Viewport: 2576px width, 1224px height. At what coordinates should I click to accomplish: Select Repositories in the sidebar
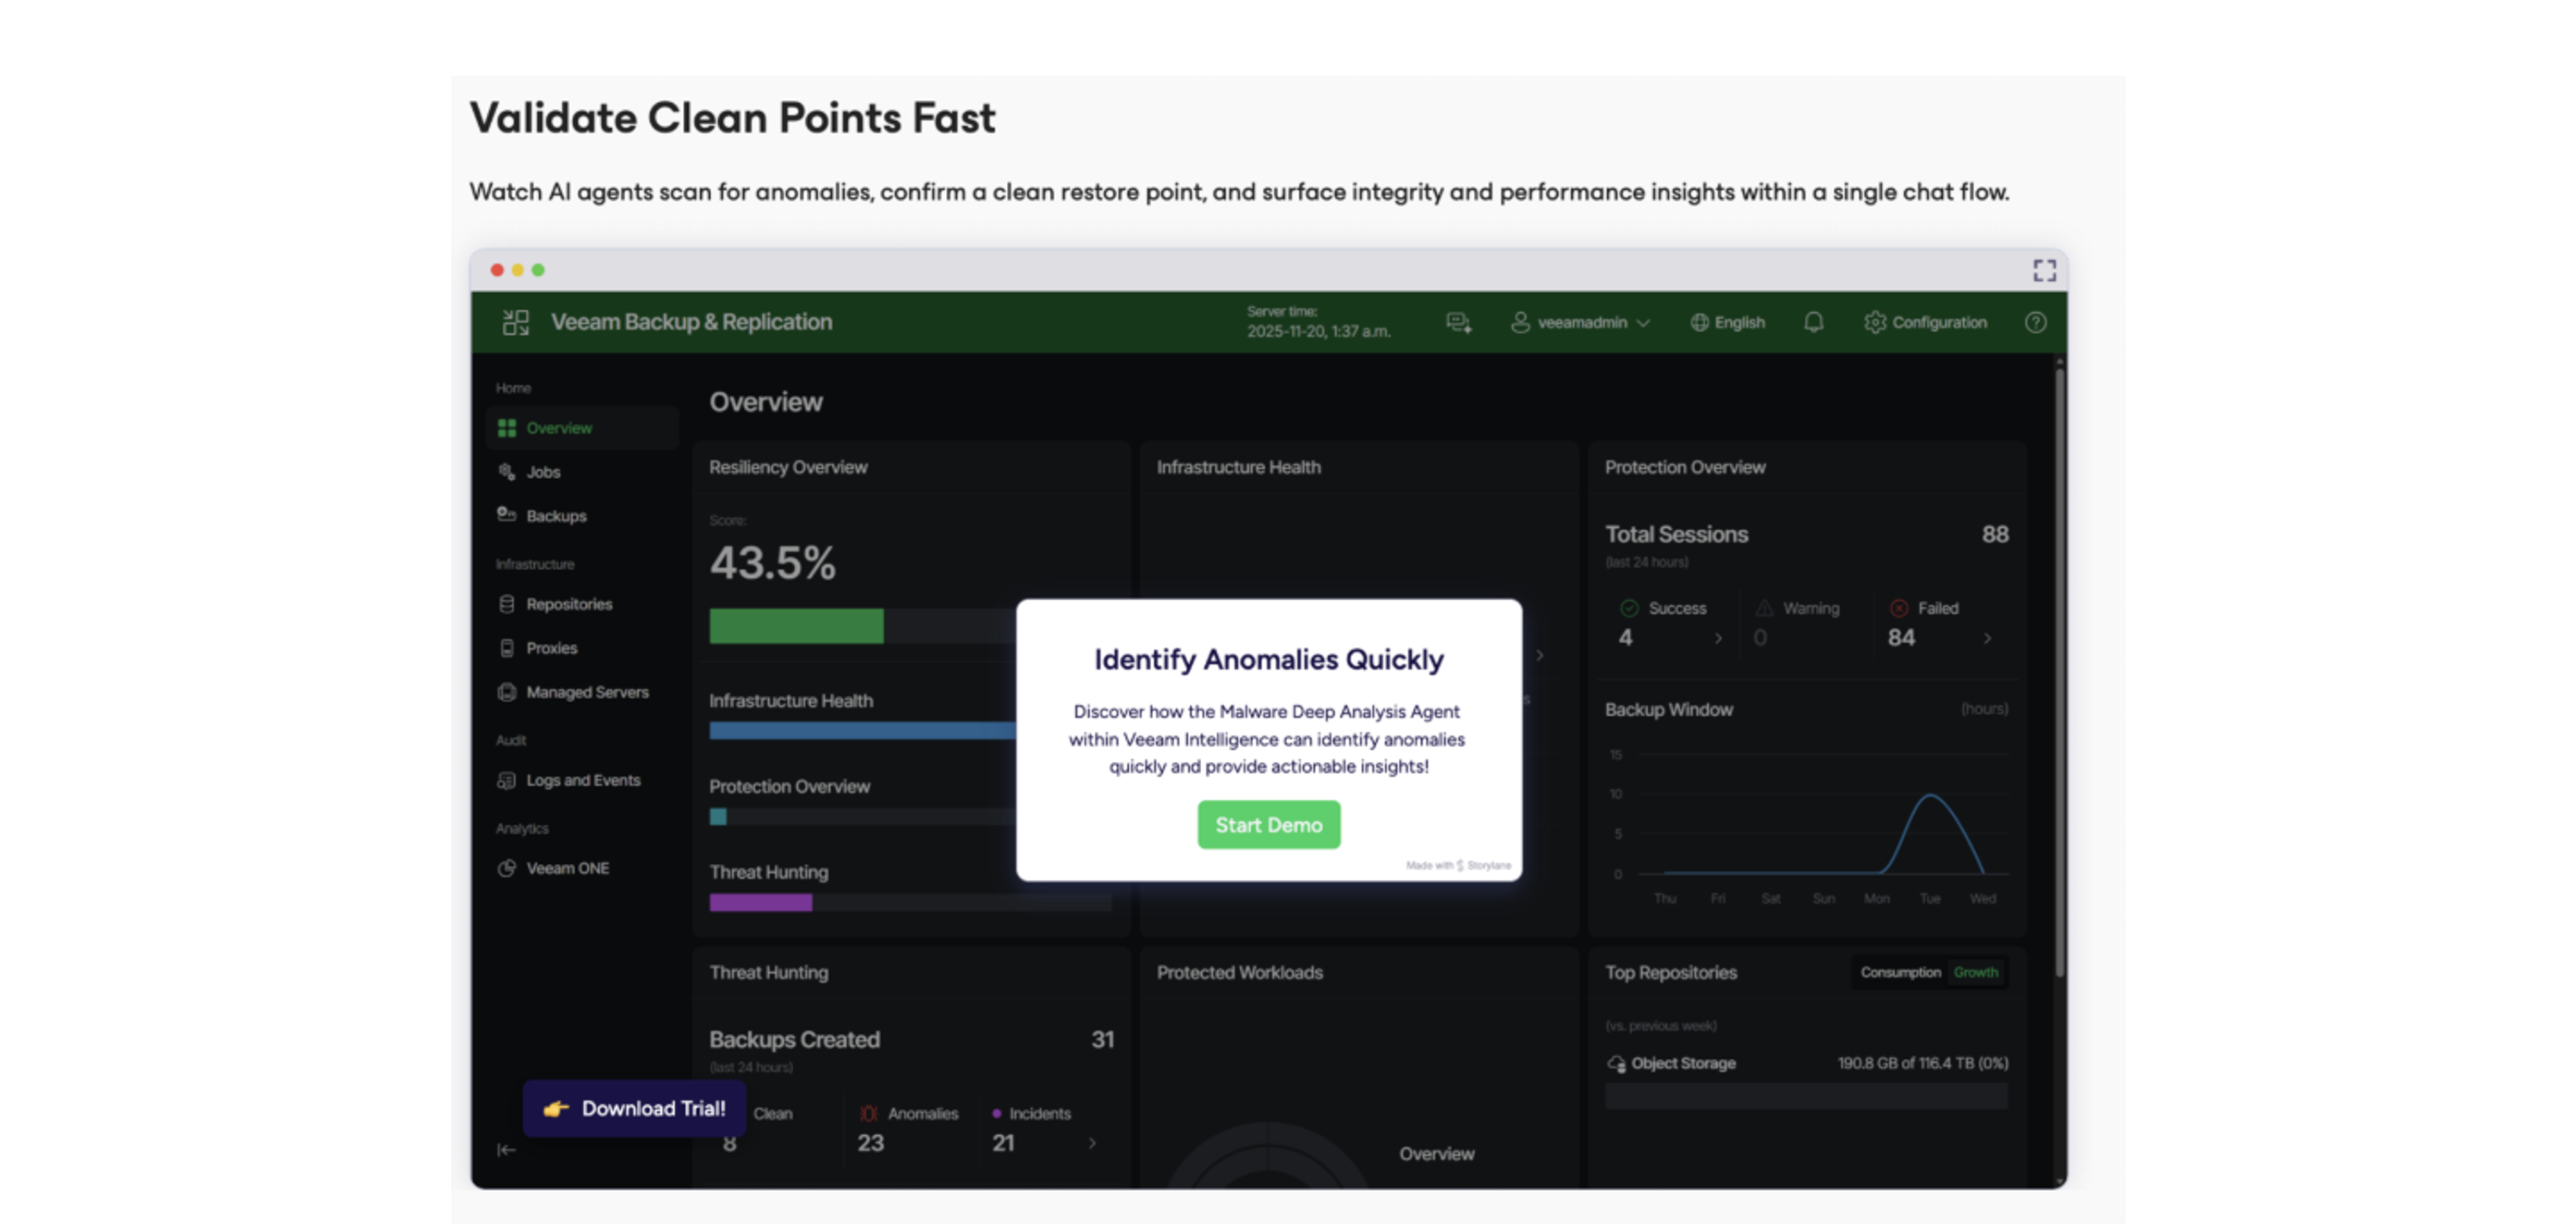(x=568, y=604)
